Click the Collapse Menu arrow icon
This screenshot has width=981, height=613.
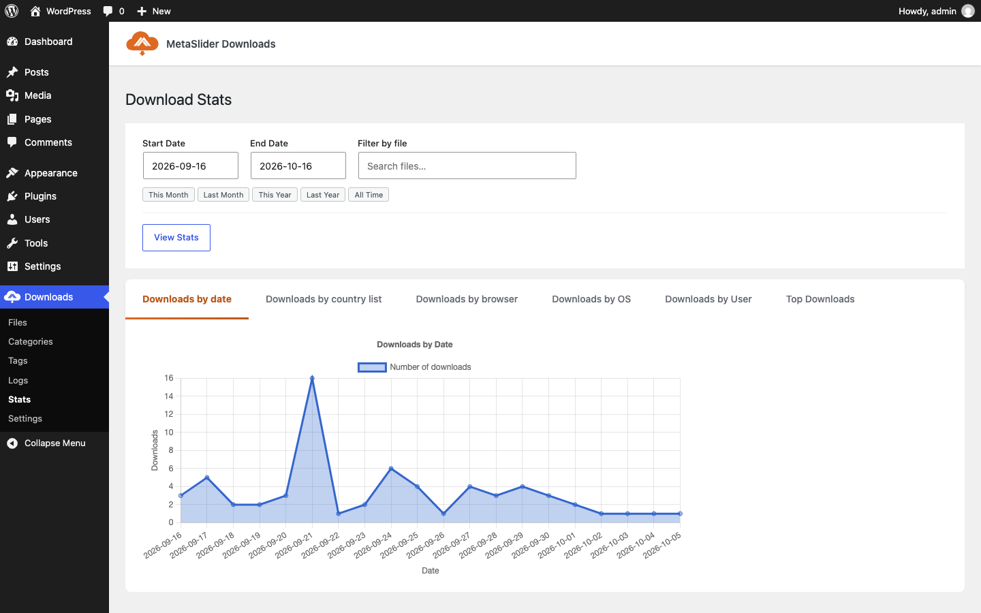12,443
